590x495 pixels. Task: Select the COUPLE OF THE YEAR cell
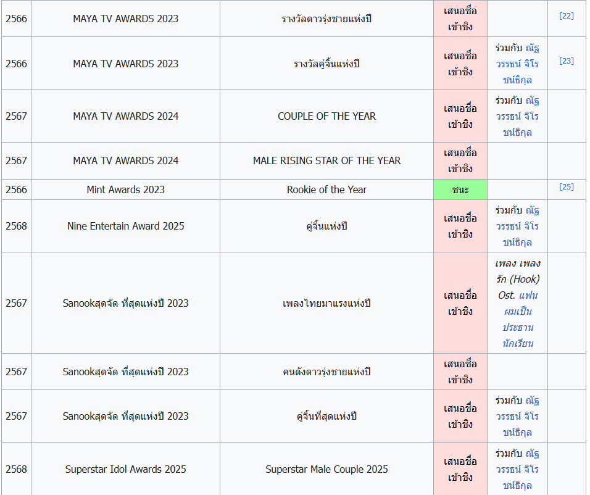[326, 116]
